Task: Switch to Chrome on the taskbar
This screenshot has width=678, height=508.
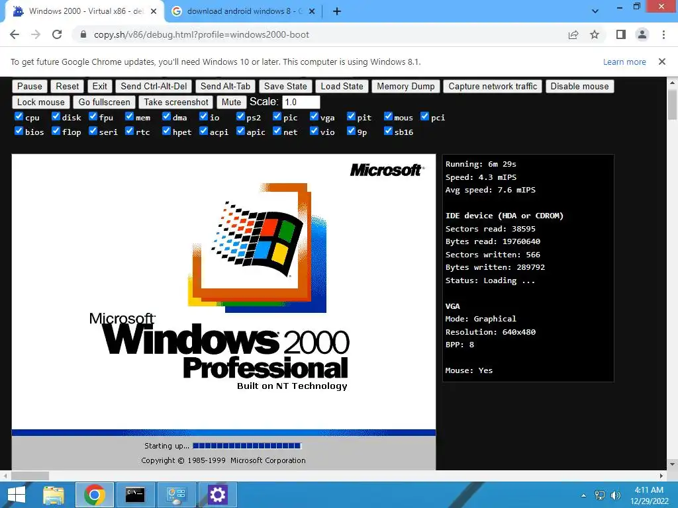Action: coord(95,495)
